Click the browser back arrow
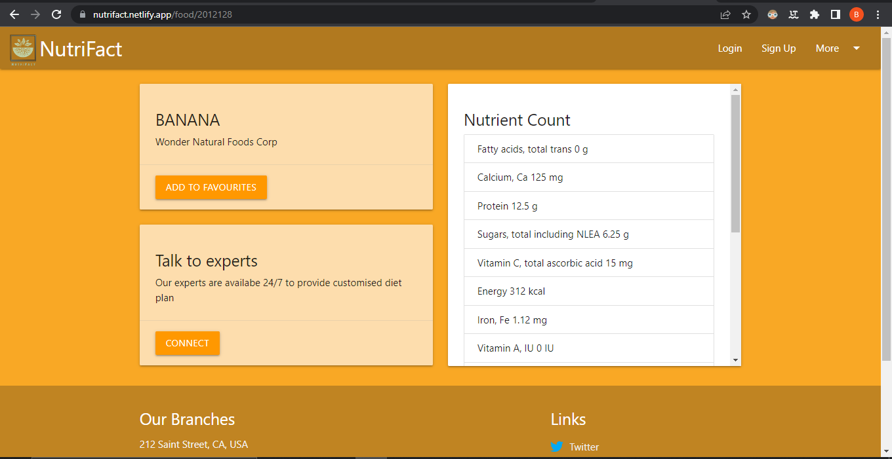Viewport: 892px width, 459px height. [14, 14]
